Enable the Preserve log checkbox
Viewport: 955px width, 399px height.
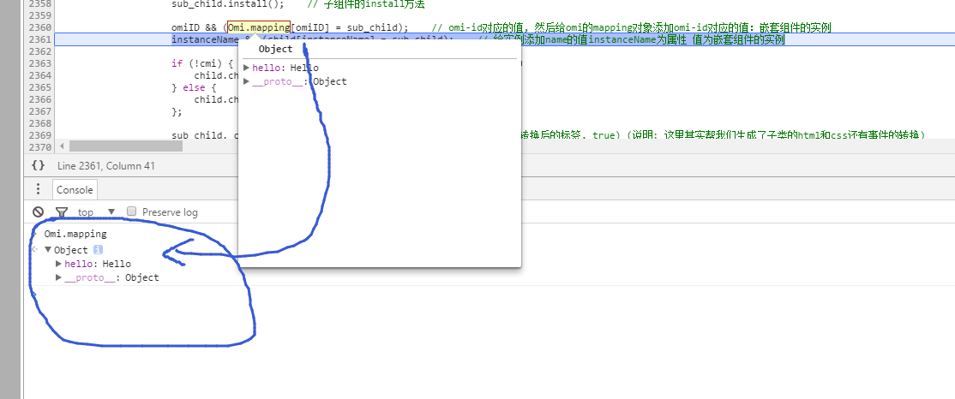click(x=131, y=211)
